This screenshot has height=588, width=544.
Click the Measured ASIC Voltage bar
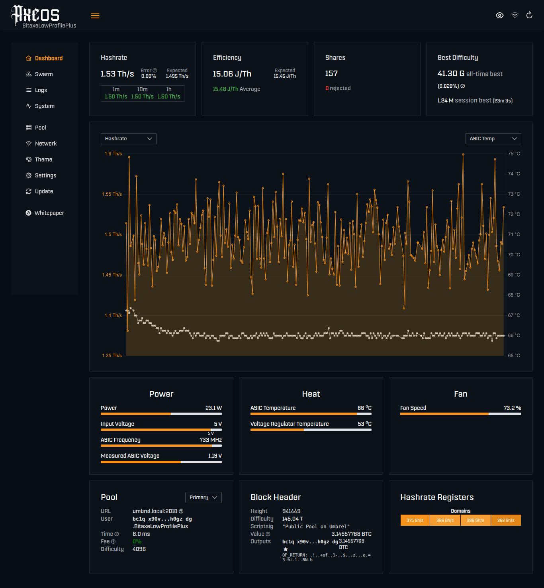(x=161, y=462)
